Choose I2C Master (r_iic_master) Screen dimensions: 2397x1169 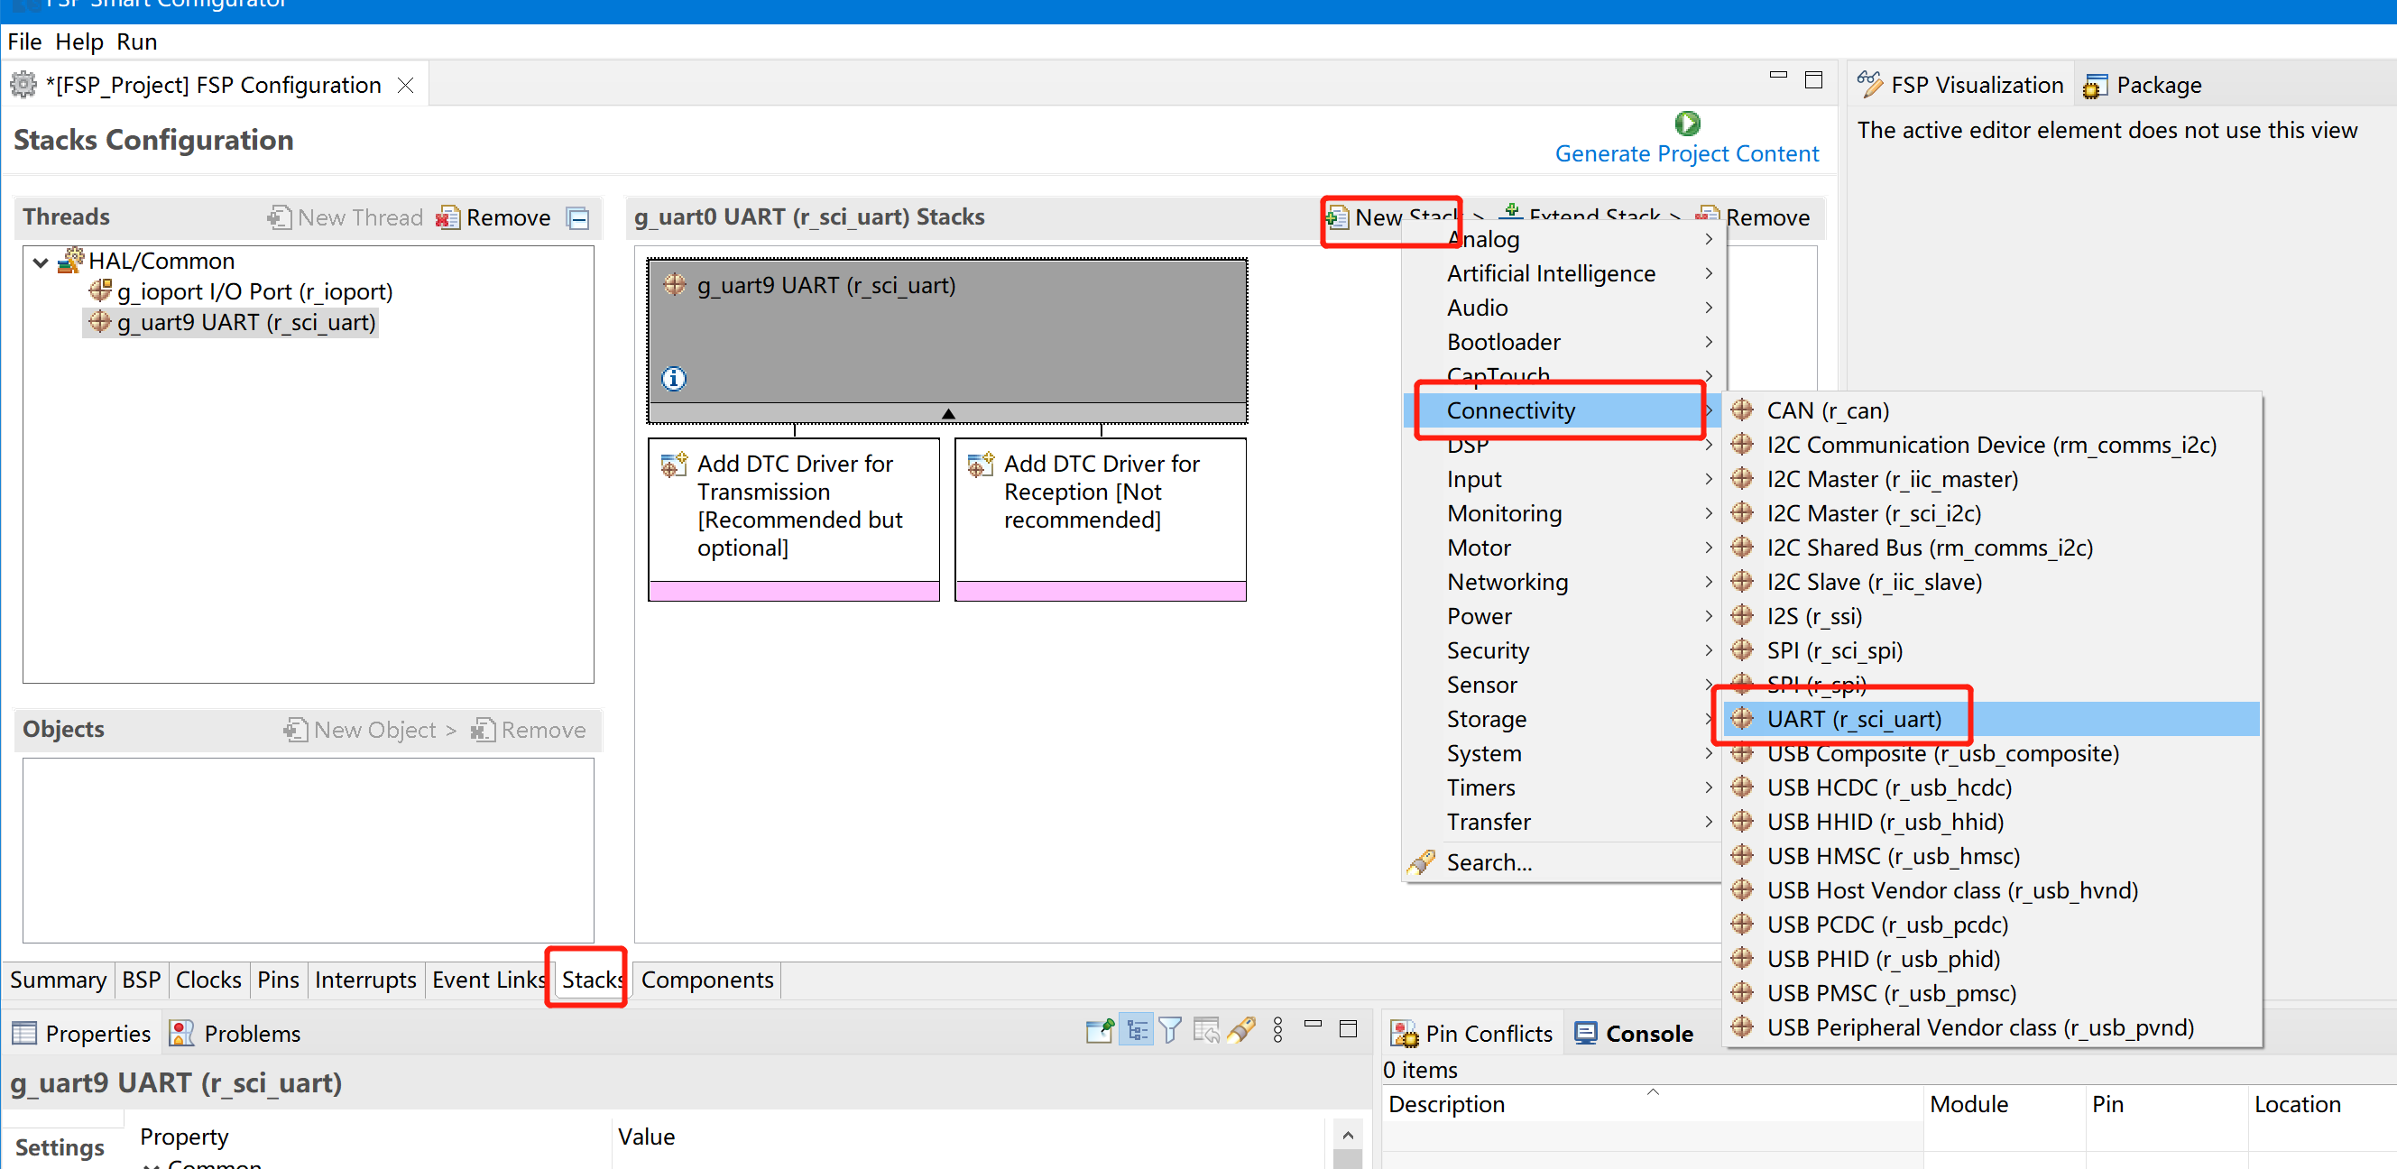coord(1991,479)
